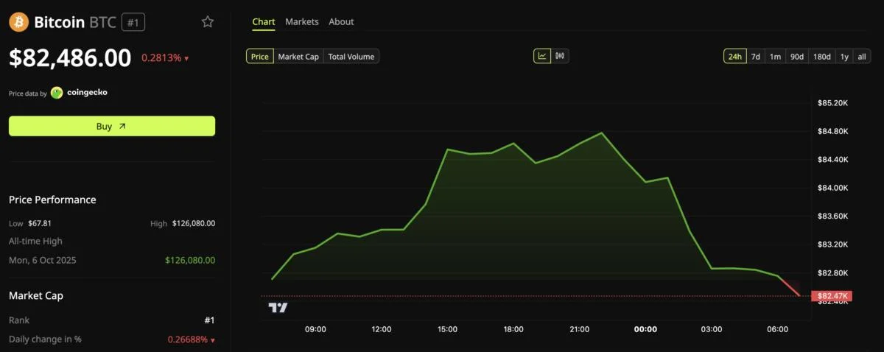Click the 'Price Performance' heading
Image resolution: width=884 pixels, height=352 pixels.
[x=52, y=200]
